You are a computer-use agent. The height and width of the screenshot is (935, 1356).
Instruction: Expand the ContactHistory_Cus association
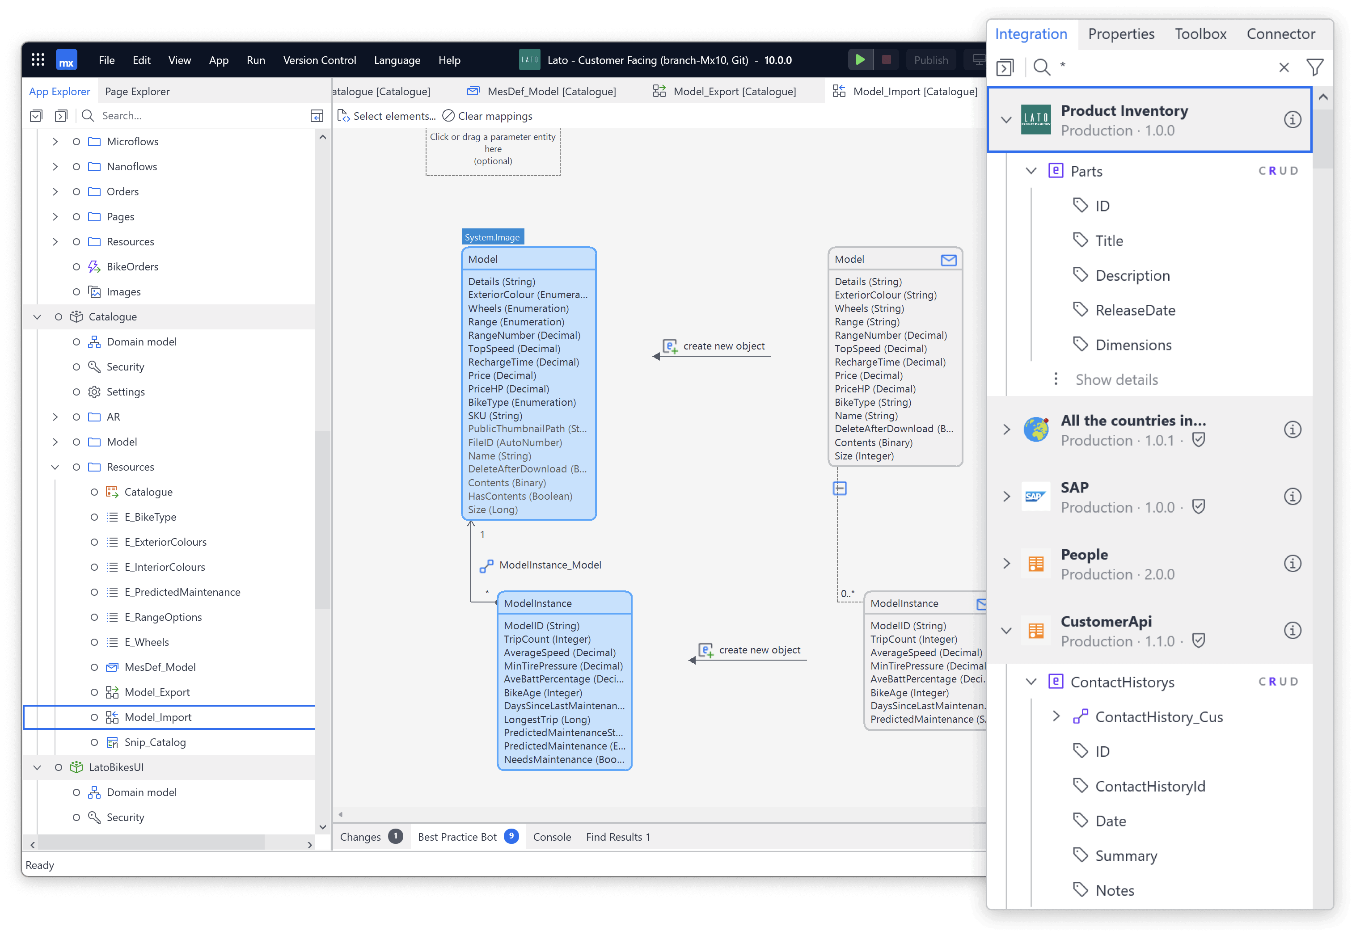click(1056, 716)
